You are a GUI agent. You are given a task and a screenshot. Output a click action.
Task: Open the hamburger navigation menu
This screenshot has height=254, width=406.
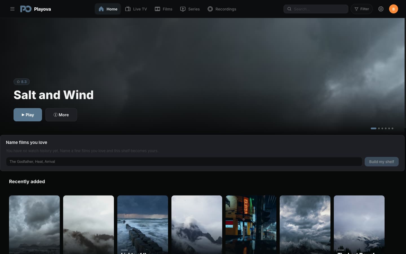point(12,9)
